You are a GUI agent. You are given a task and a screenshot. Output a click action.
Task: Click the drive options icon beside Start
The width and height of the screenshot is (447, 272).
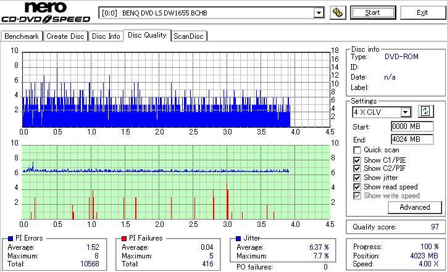pos(338,13)
